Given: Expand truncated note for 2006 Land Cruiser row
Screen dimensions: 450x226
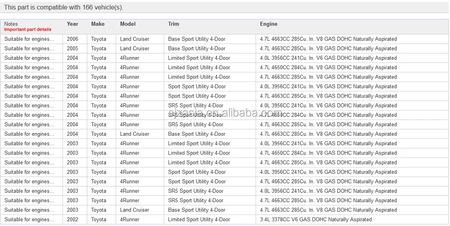Looking at the screenshot, I should click(29, 39).
